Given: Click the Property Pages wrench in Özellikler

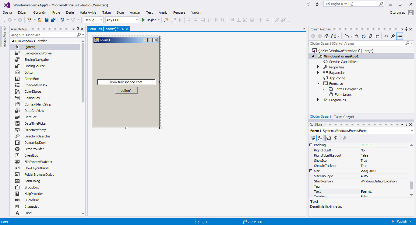Looking at the screenshot, I should (x=344, y=138).
